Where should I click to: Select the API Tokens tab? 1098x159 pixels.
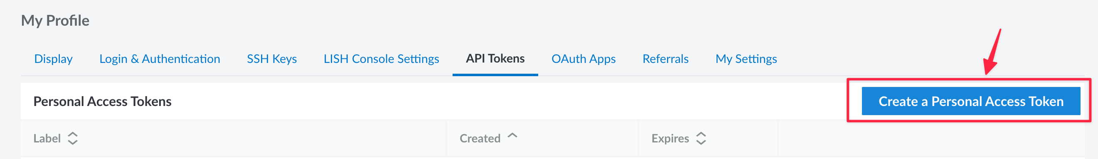pos(495,59)
